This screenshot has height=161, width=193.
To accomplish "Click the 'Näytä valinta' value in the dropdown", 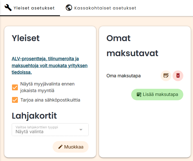I will click(29, 132).
